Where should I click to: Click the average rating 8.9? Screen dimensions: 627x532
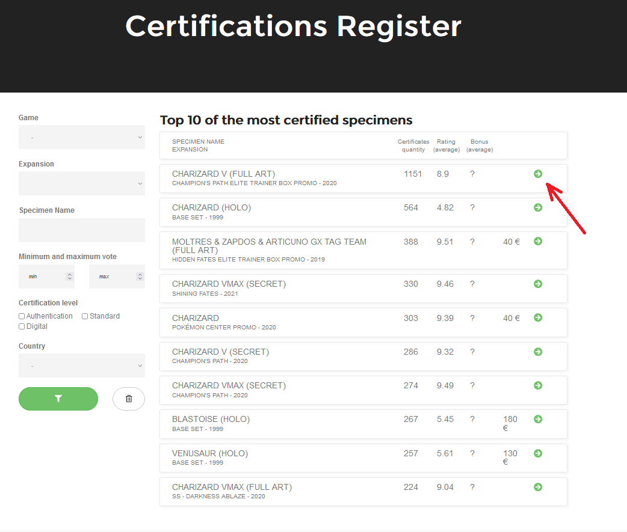[443, 174]
